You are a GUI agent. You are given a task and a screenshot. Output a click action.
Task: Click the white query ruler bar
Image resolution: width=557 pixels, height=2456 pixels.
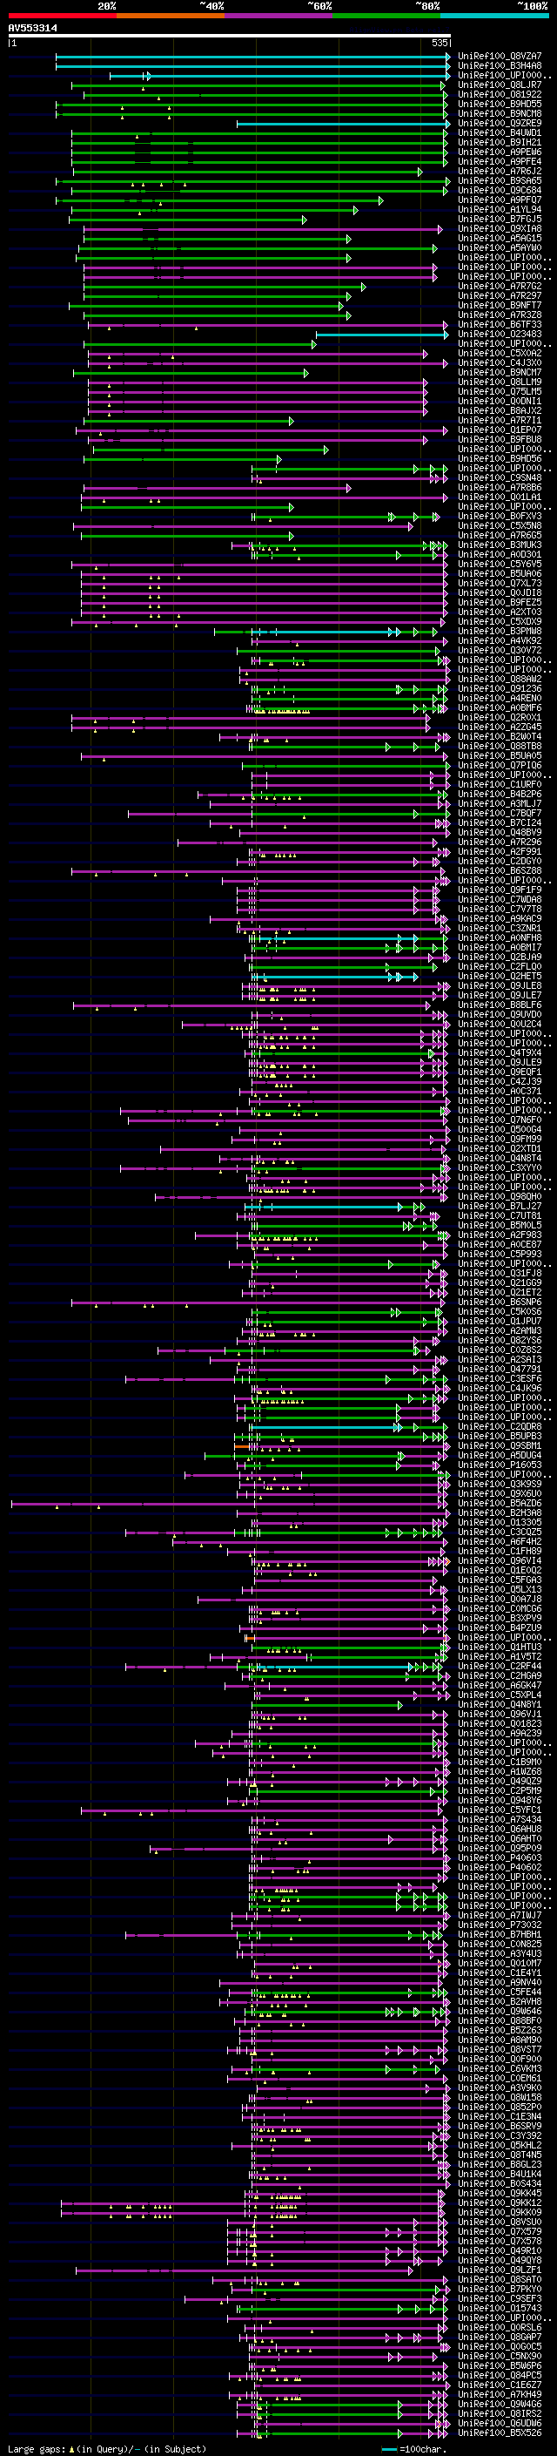(x=230, y=37)
